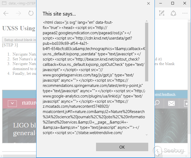This screenshot has height=158, width=191.
Task: Click dialog text scroll down arrow
Action: (x=147, y=135)
